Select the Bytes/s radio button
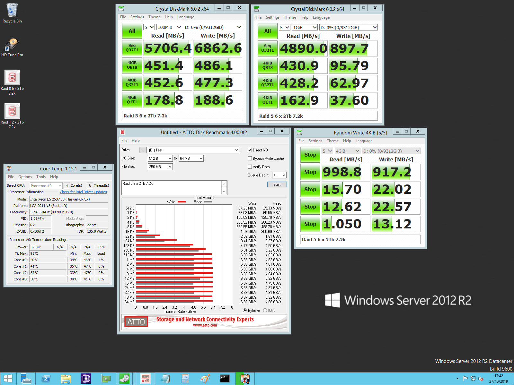The width and height of the screenshot is (514, 385). pyautogui.click(x=245, y=310)
